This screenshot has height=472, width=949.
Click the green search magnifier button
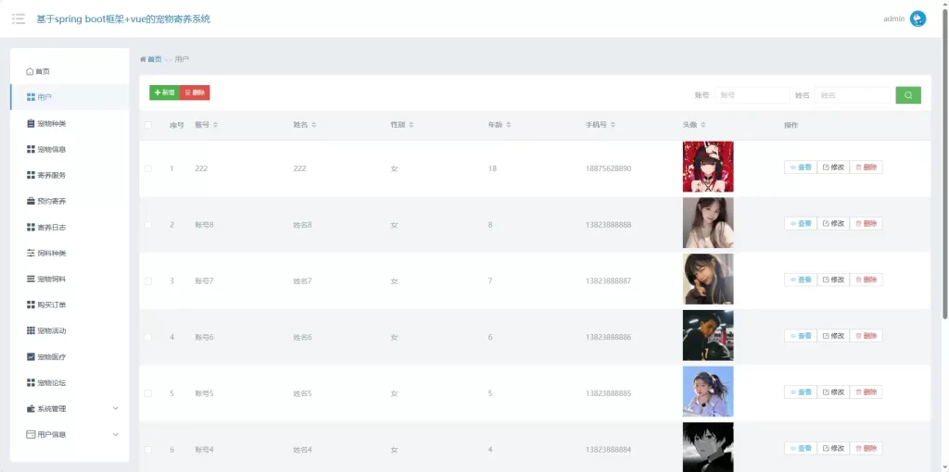[x=907, y=94]
